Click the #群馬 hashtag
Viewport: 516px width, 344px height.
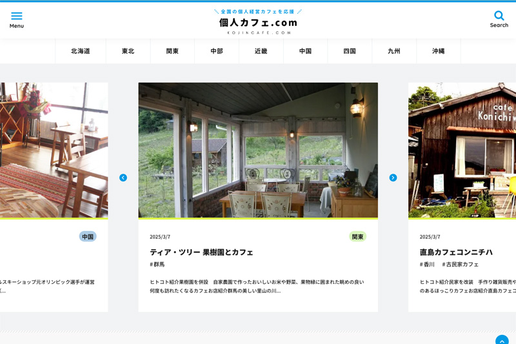[x=157, y=265]
